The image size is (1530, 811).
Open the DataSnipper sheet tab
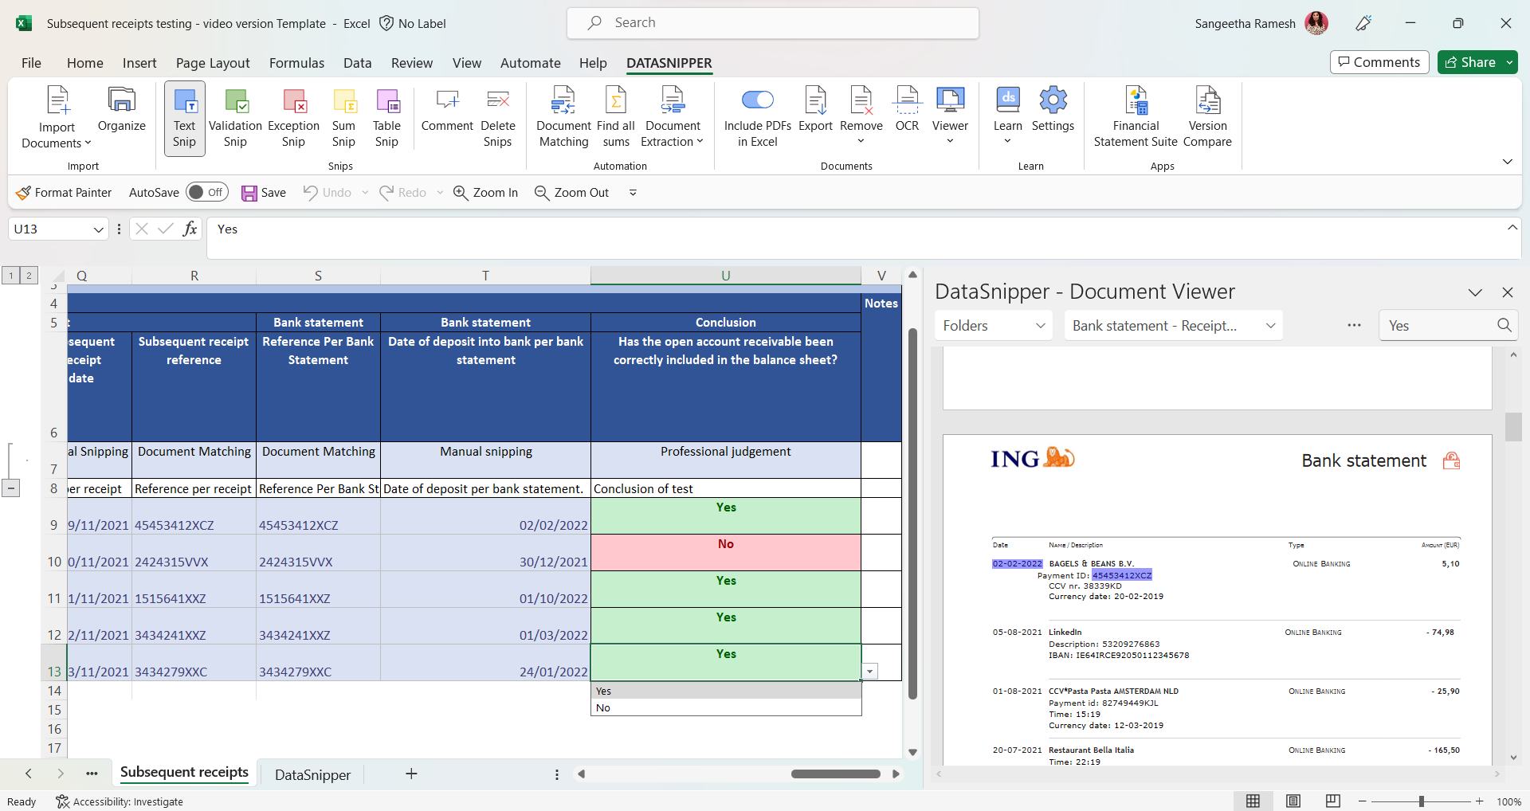coord(312,774)
